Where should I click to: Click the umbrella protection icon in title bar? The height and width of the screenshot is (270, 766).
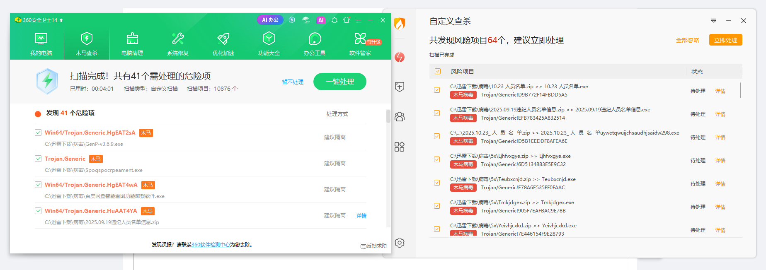(x=306, y=20)
